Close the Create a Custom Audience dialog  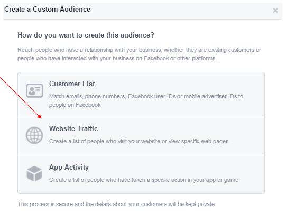tap(275, 11)
